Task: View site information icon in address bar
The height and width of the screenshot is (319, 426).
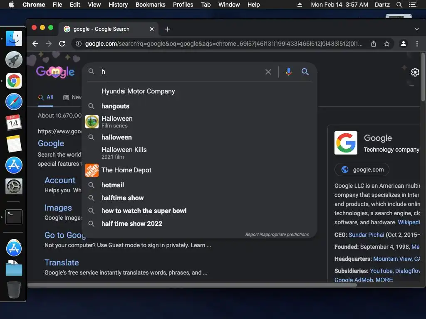Action: tap(79, 44)
